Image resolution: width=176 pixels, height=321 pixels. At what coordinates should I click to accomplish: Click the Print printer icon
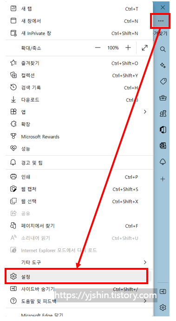click(13, 177)
